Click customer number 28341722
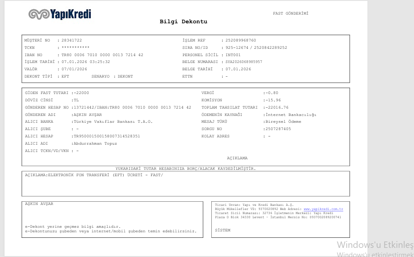The width and height of the screenshot is (414, 257). 72,41
